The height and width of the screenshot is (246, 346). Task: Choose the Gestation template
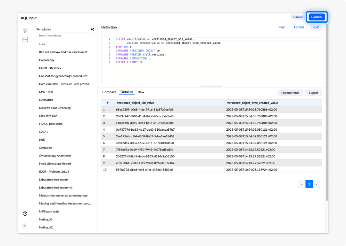click(x=45, y=148)
